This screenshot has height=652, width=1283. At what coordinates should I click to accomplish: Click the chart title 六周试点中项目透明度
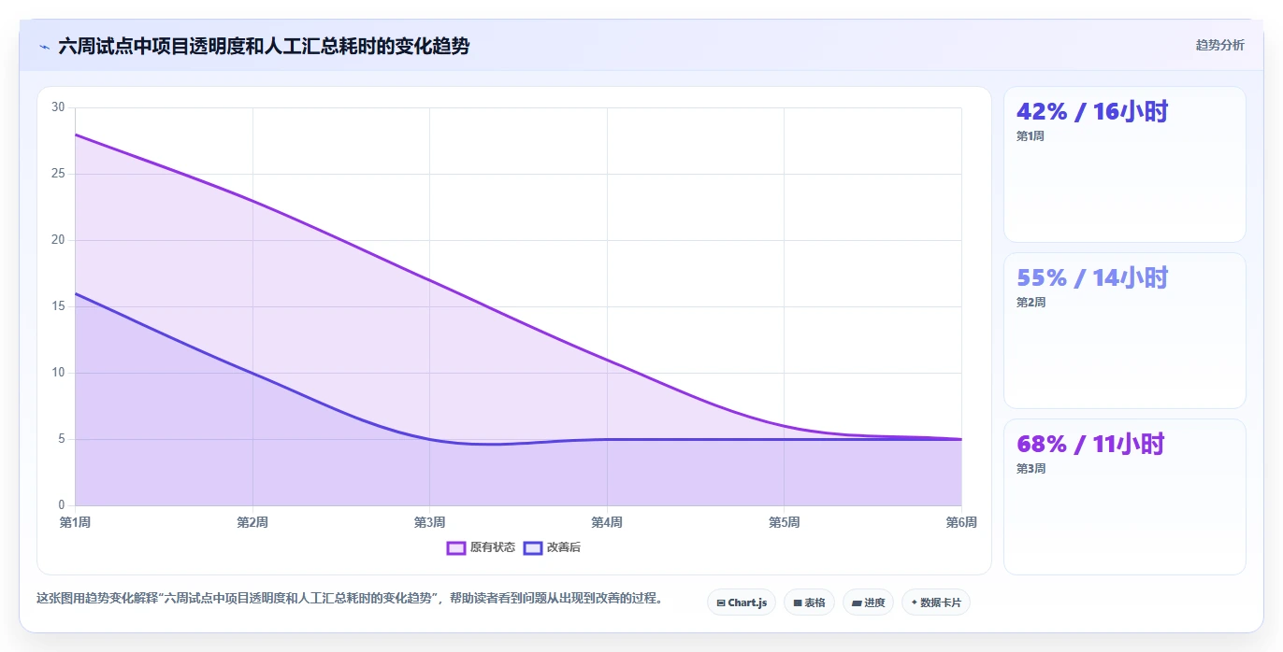(x=264, y=46)
